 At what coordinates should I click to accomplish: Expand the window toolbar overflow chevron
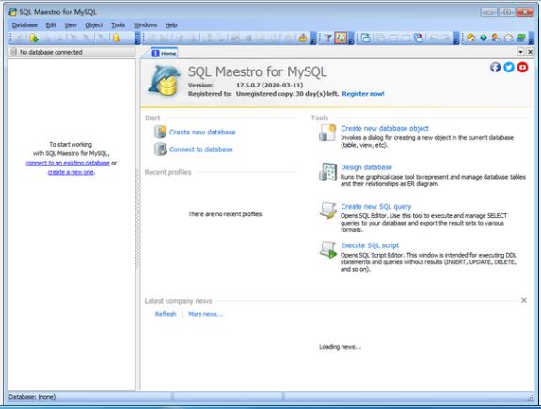(456, 38)
